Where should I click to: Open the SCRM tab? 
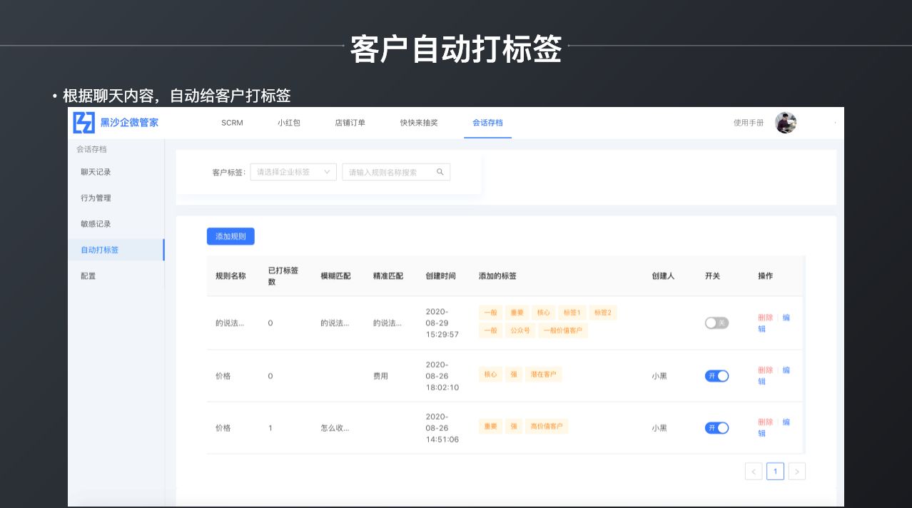coord(232,123)
